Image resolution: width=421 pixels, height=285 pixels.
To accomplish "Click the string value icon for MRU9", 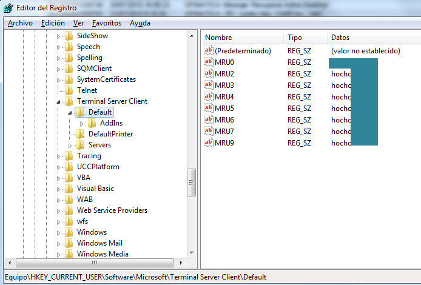I will click(x=209, y=142).
